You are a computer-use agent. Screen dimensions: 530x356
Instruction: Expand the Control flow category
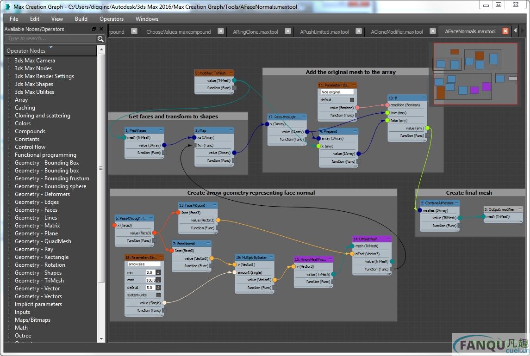(x=9, y=147)
